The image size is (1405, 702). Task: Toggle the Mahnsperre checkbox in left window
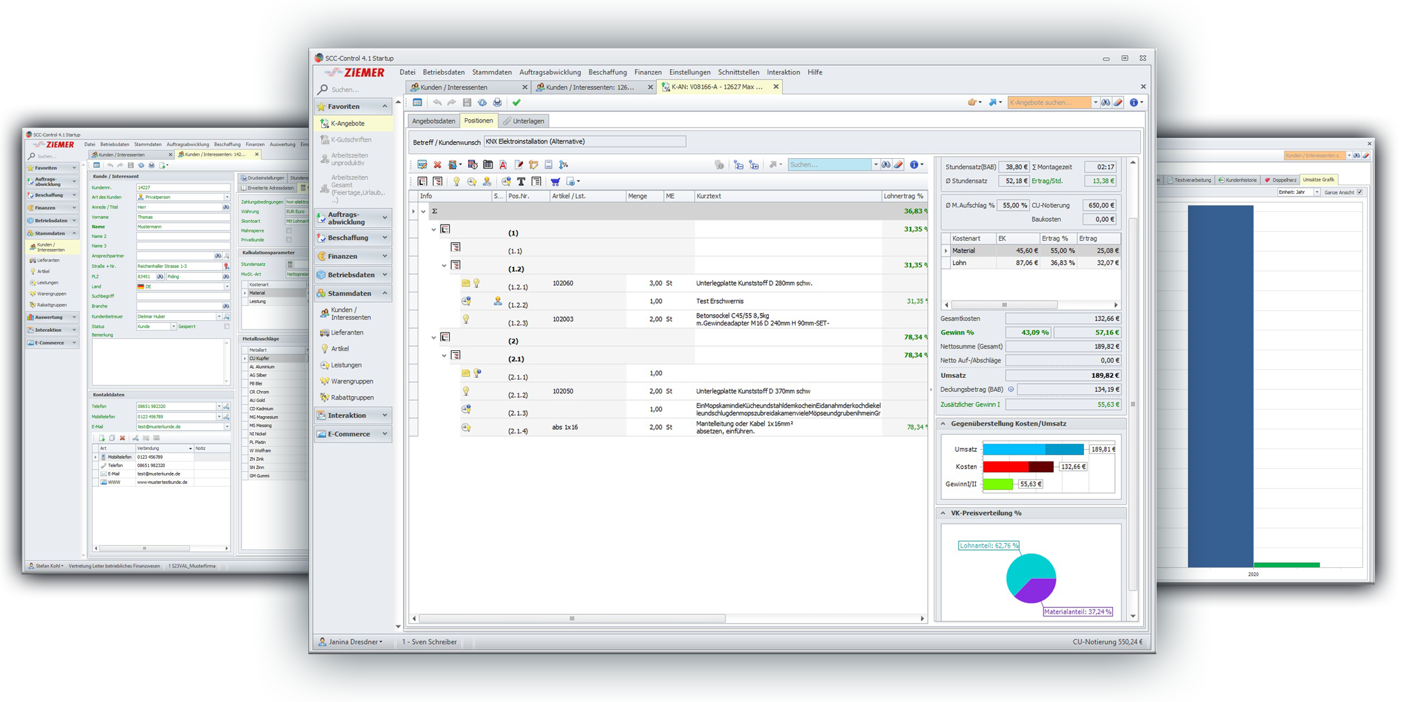[x=289, y=230]
